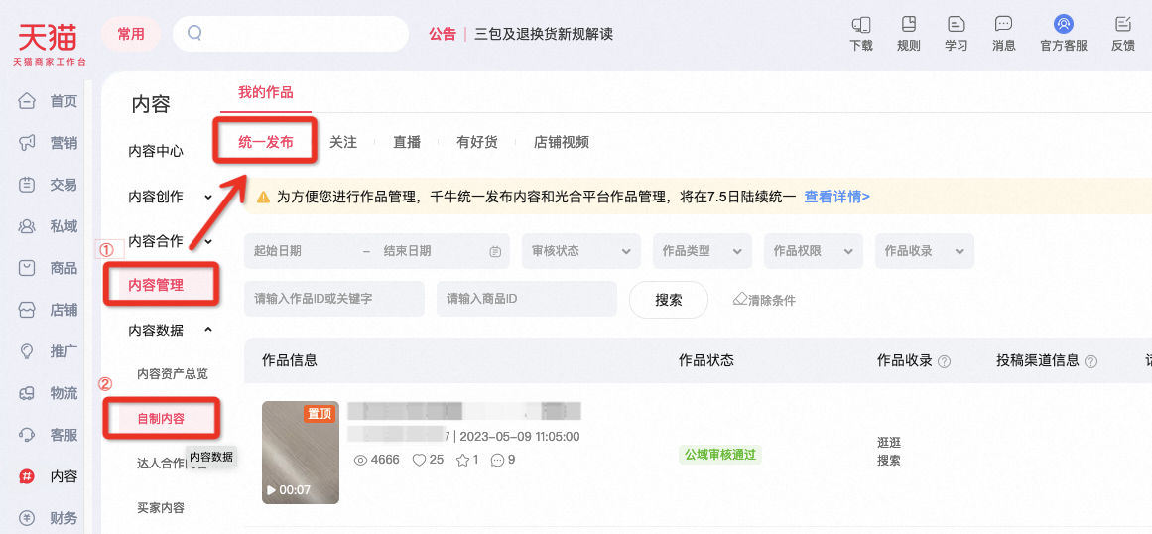Click the views eye icon showing 4666
This screenshot has height=534, width=1152.
click(361, 460)
